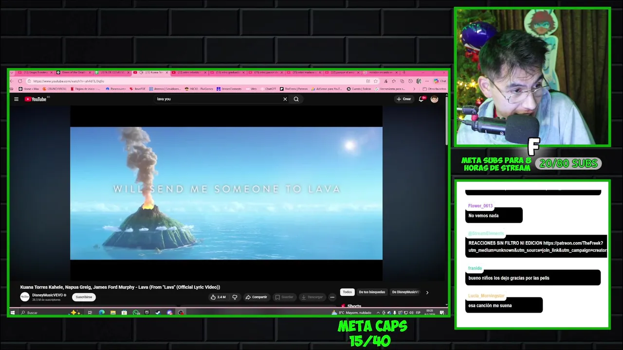
Task: Open the more actions three-dot menu
Action: tap(332, 297)
